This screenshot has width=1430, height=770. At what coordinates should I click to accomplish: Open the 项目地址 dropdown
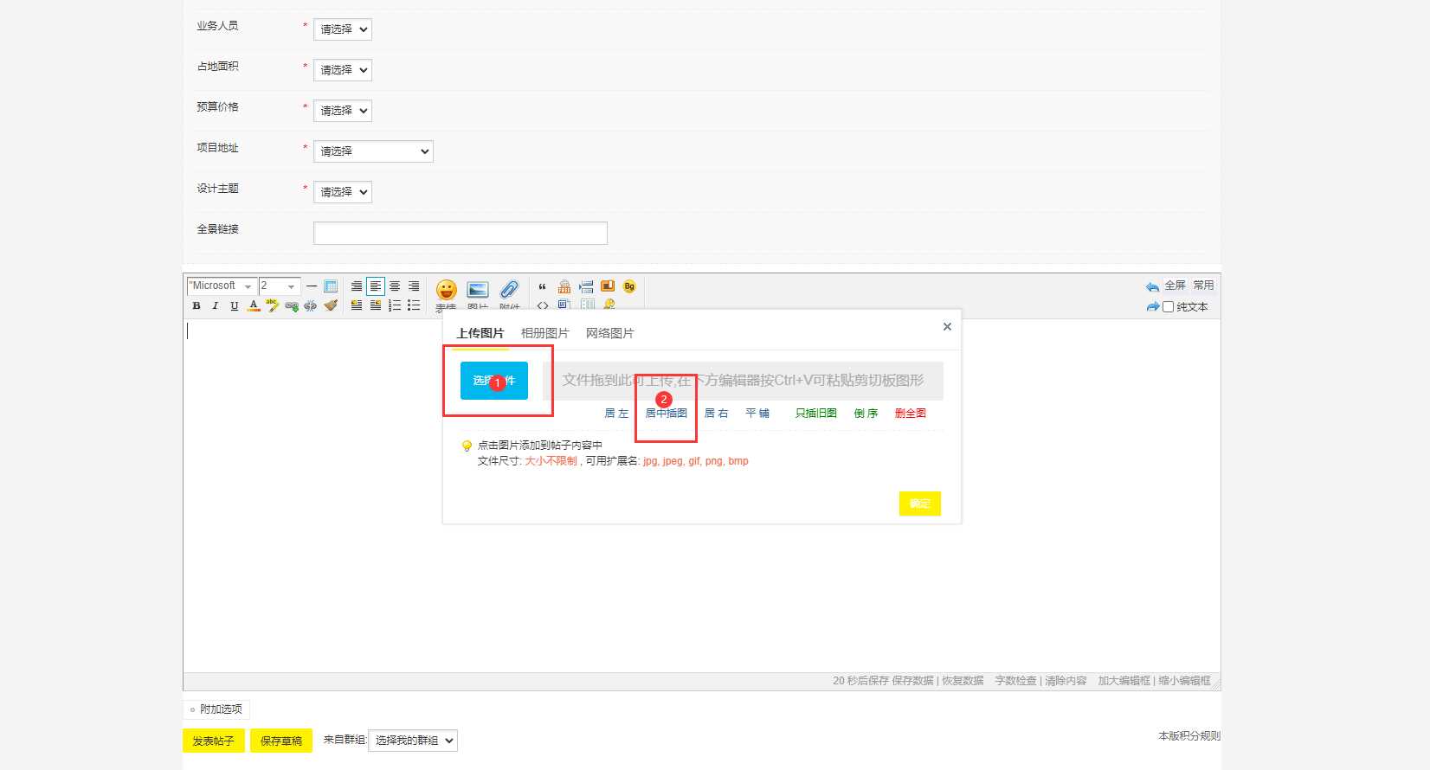(x=373, y=151)
